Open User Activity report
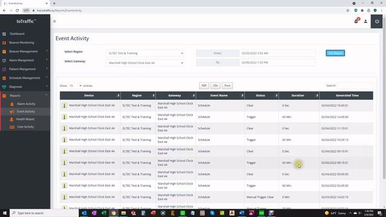Image resolution: width=386 pixels, height=217 pixels. tap(25, 127)
